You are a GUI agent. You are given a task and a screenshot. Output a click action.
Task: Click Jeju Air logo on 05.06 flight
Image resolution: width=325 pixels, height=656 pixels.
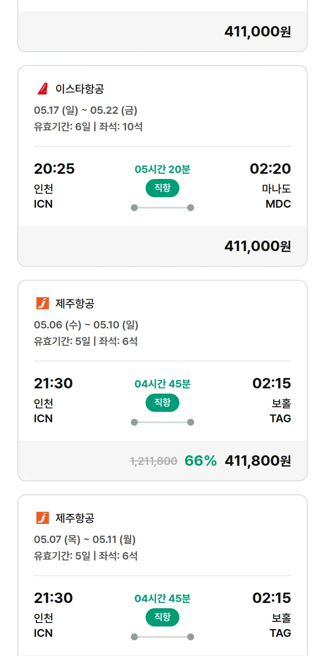[42, 303]
